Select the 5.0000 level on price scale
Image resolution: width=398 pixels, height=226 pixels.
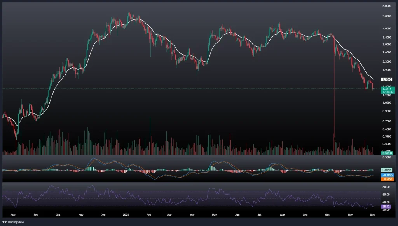pyautogui.click(x=387, y=16)
